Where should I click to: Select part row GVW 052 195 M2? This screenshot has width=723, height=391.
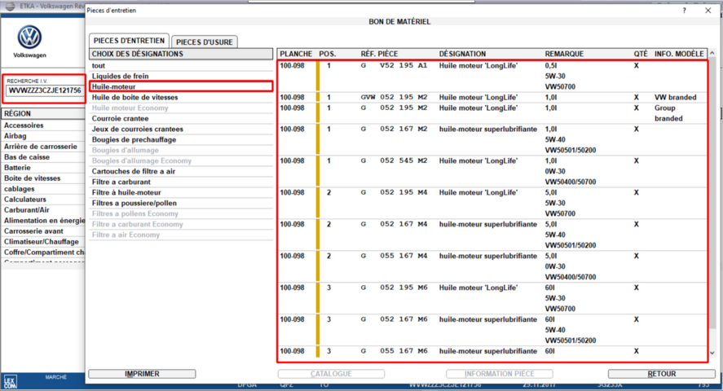pyautogui.click(x=492, y=97)
